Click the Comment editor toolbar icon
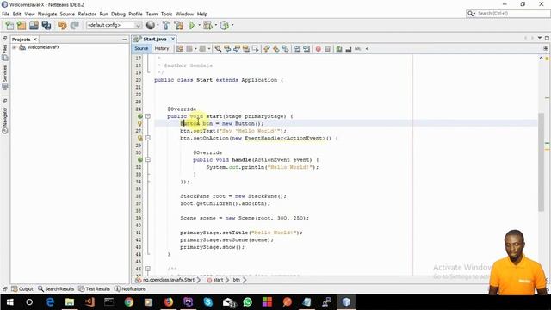 [x=339, y=49]
